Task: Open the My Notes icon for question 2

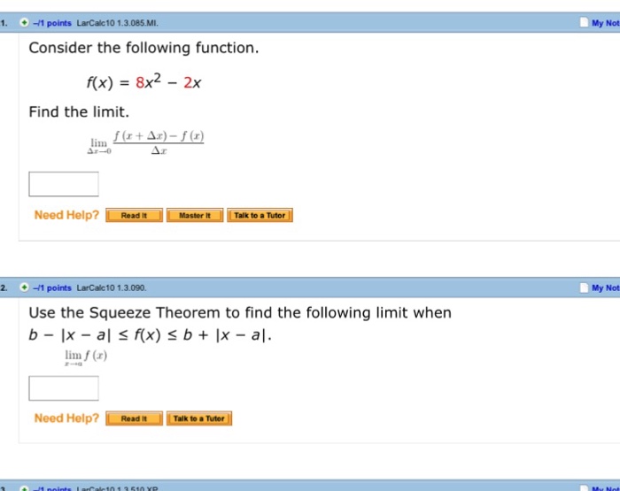Action: click(583, 288)
